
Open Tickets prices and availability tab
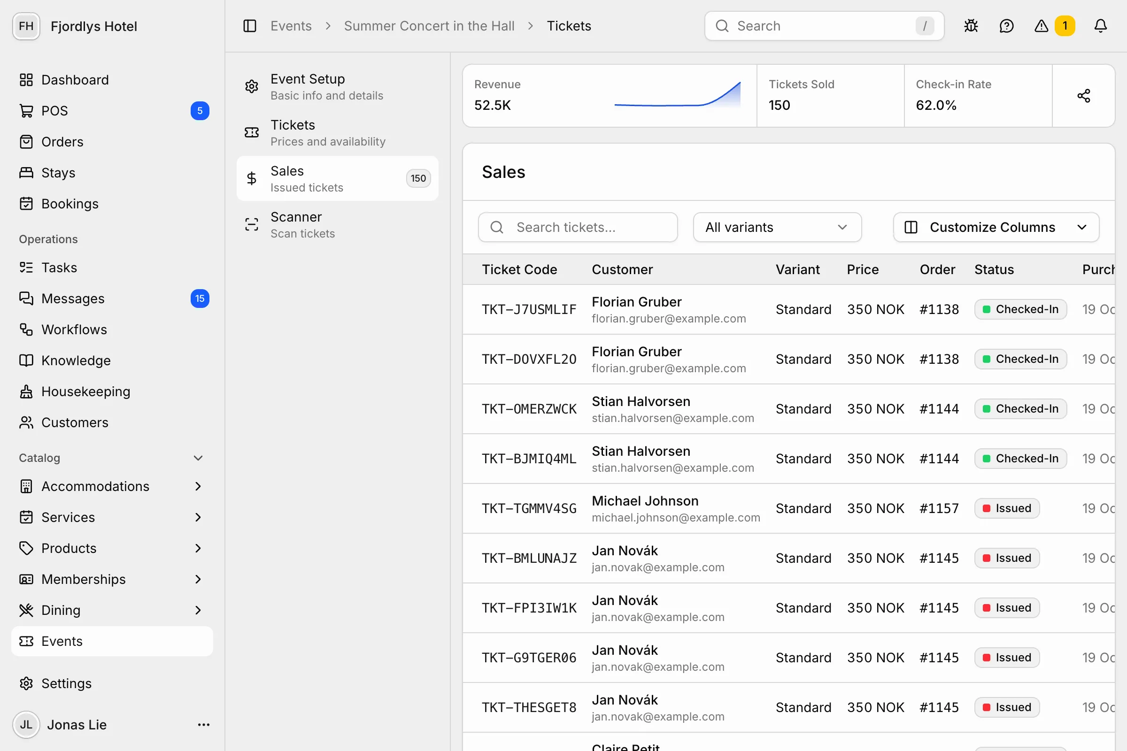pos(337,133)
